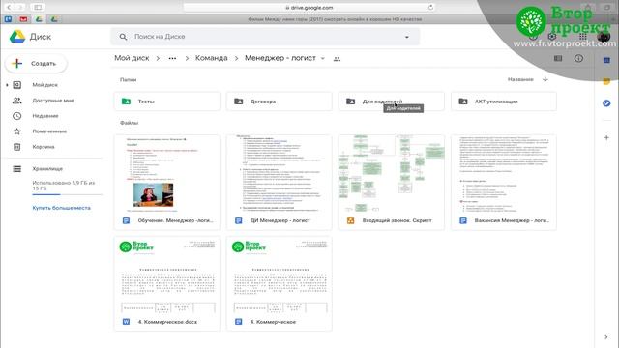
Task: Open 'Недавние' in the sidebar
Action: coord(45,116)
